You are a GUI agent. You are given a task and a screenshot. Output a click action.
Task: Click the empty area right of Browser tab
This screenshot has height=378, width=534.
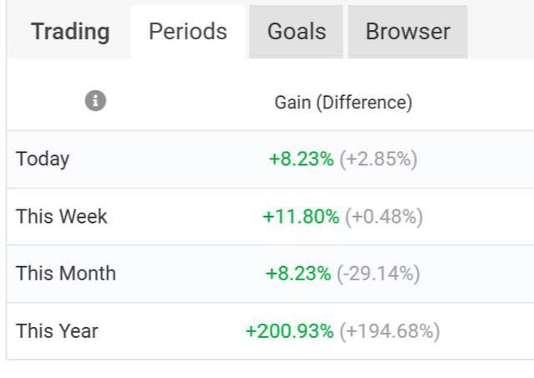500,32
